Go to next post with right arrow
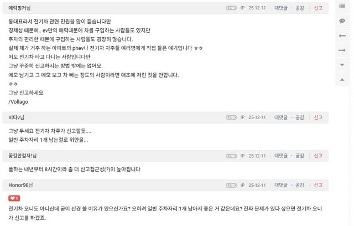The height and width of the screenshot is (226, 354). (342, 50)
